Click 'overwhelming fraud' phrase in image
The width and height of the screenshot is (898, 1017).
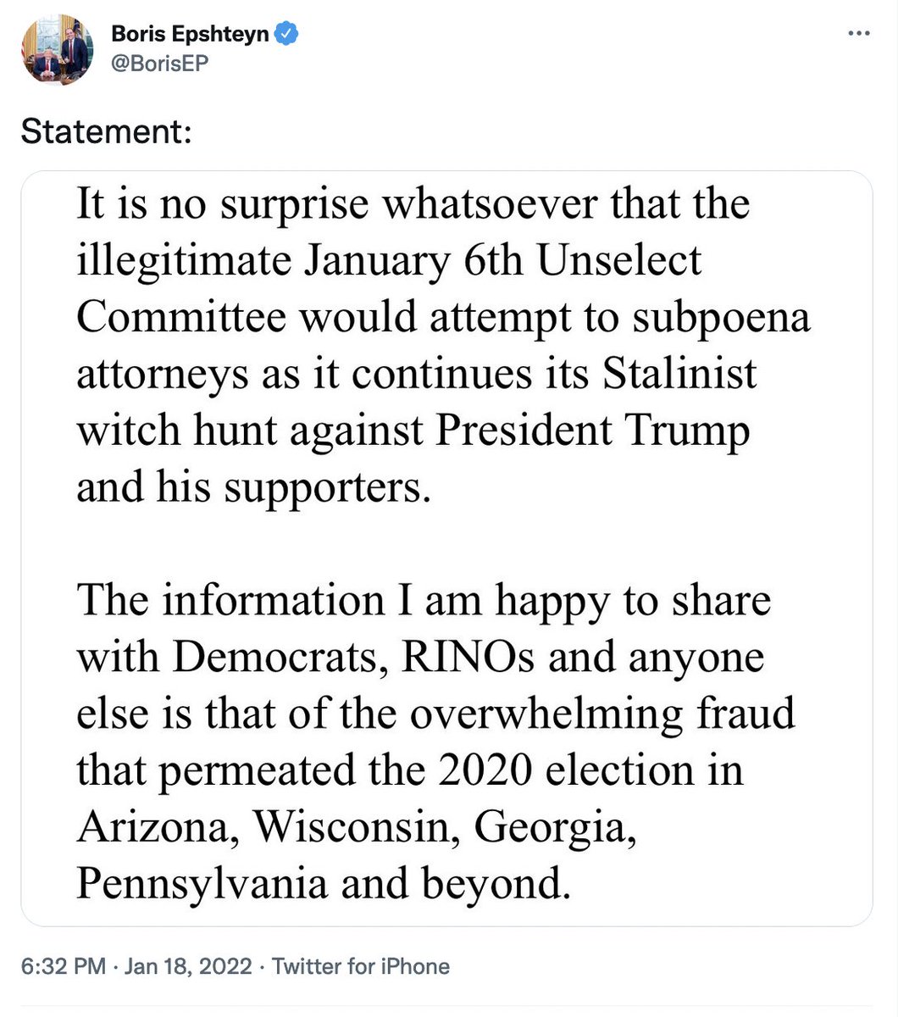point(603,714)
